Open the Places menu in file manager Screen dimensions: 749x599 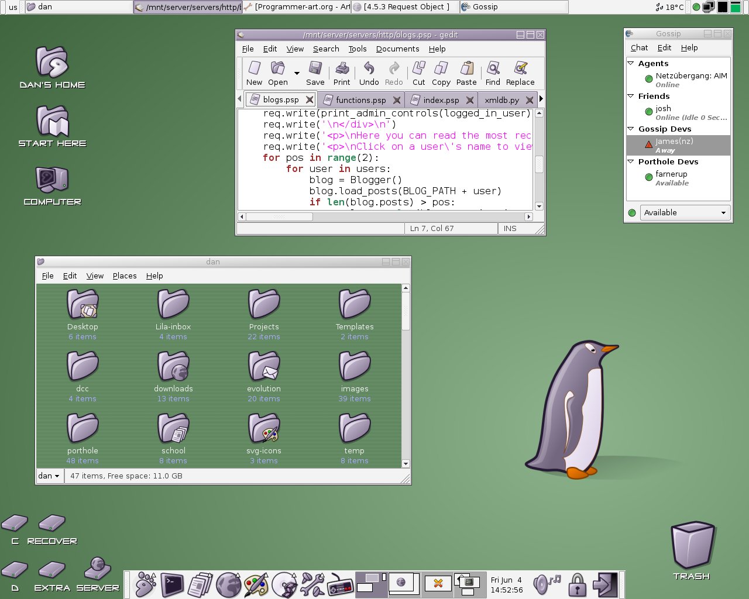125,276
